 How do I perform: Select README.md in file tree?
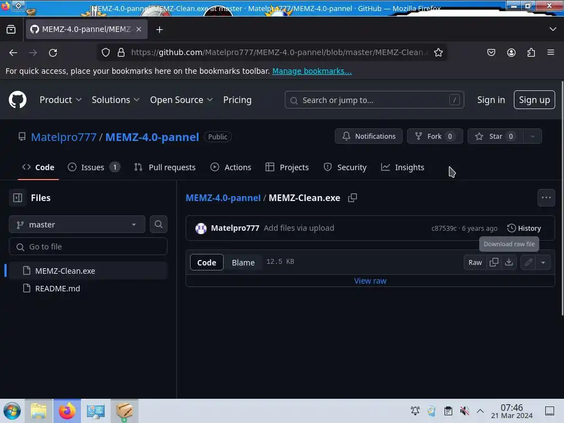88,289
